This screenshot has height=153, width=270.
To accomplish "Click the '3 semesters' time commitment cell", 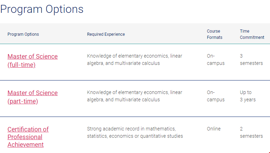I will coord(251,59).
